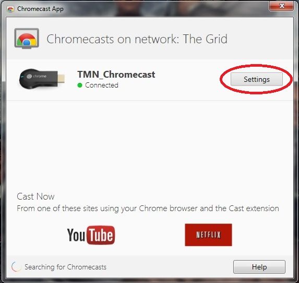Click the HDMI connector on dongle image
This screenshot has width=299, height=283.
(x=61, y=79)
